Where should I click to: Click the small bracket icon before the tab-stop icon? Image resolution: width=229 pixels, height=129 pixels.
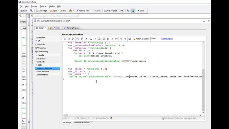pyautogui.click(x=112, y=39)
